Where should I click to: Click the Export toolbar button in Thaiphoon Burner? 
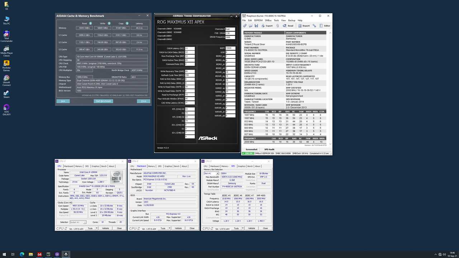[x=267, y=26]
